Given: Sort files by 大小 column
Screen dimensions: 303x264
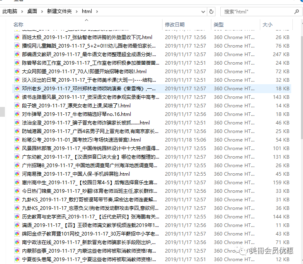Looking at the screenshot, I should [268, 25].
